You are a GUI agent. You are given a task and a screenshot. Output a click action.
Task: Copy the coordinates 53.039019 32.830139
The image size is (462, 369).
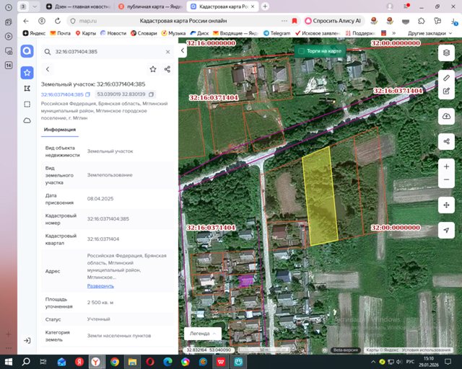(x=151, y=94)
